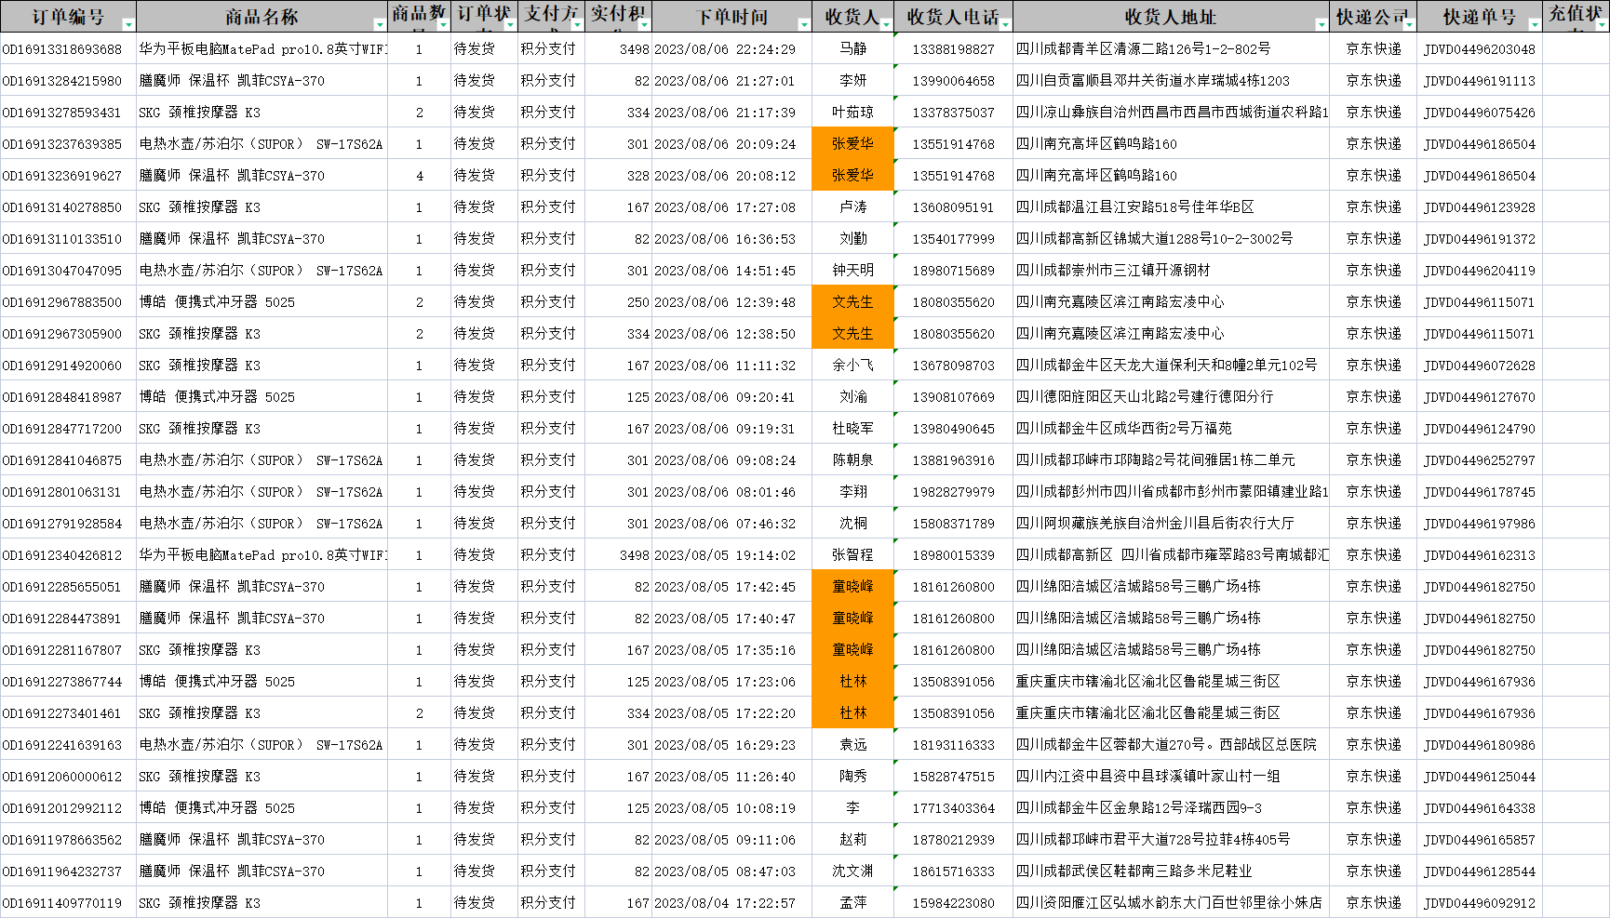Select order number OD16913047047095
The image size is (1610, 918).
click(62, 271)
